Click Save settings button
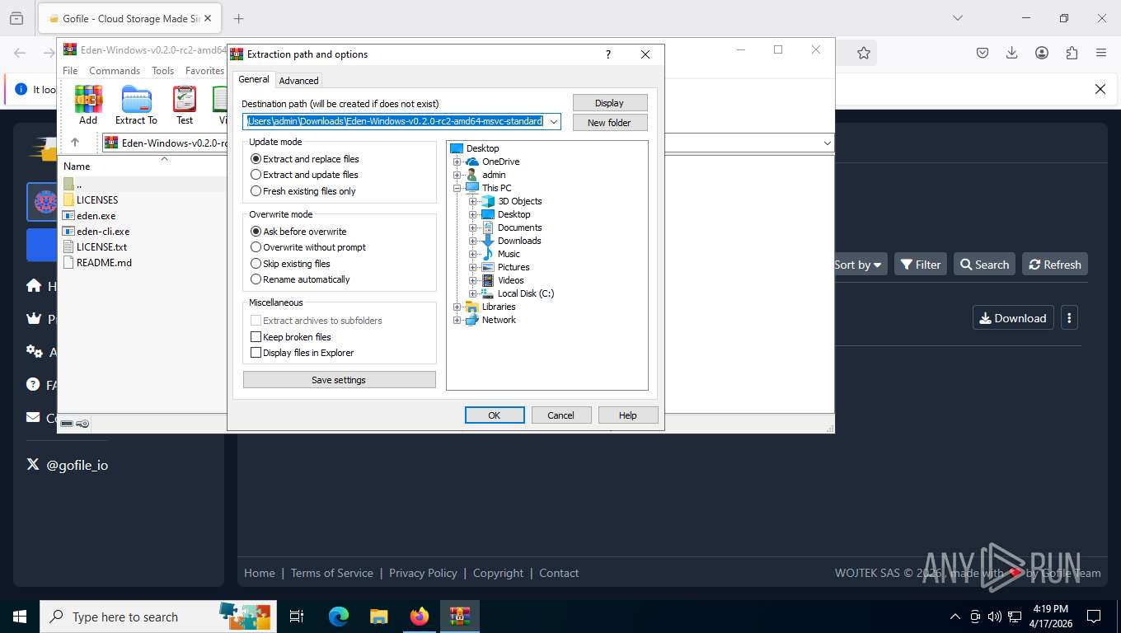 click(x=340, y=380)
